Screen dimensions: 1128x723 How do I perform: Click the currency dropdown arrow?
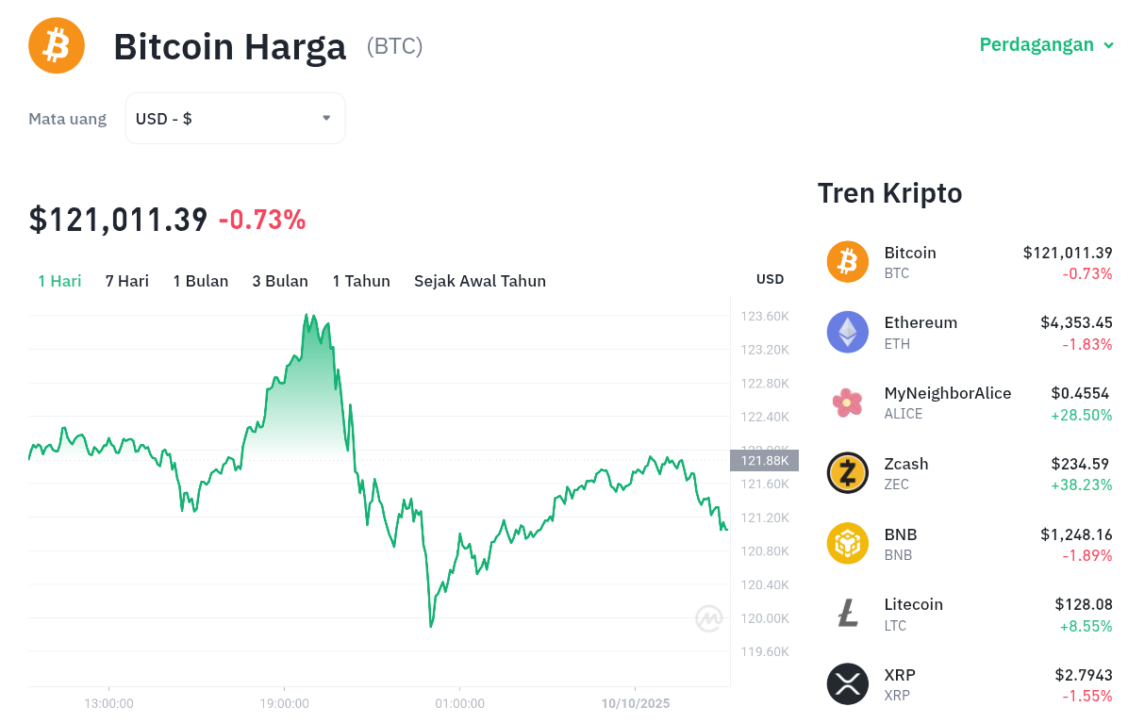pos(326,119)
